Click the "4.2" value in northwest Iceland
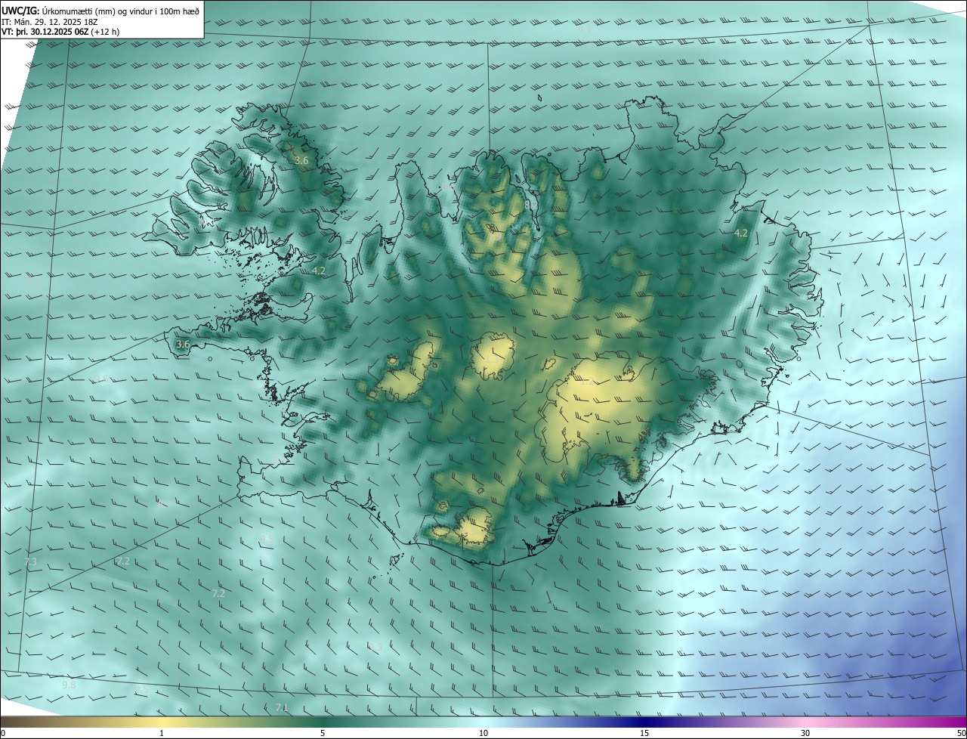The image size is (967, 739). pos(319,271)
